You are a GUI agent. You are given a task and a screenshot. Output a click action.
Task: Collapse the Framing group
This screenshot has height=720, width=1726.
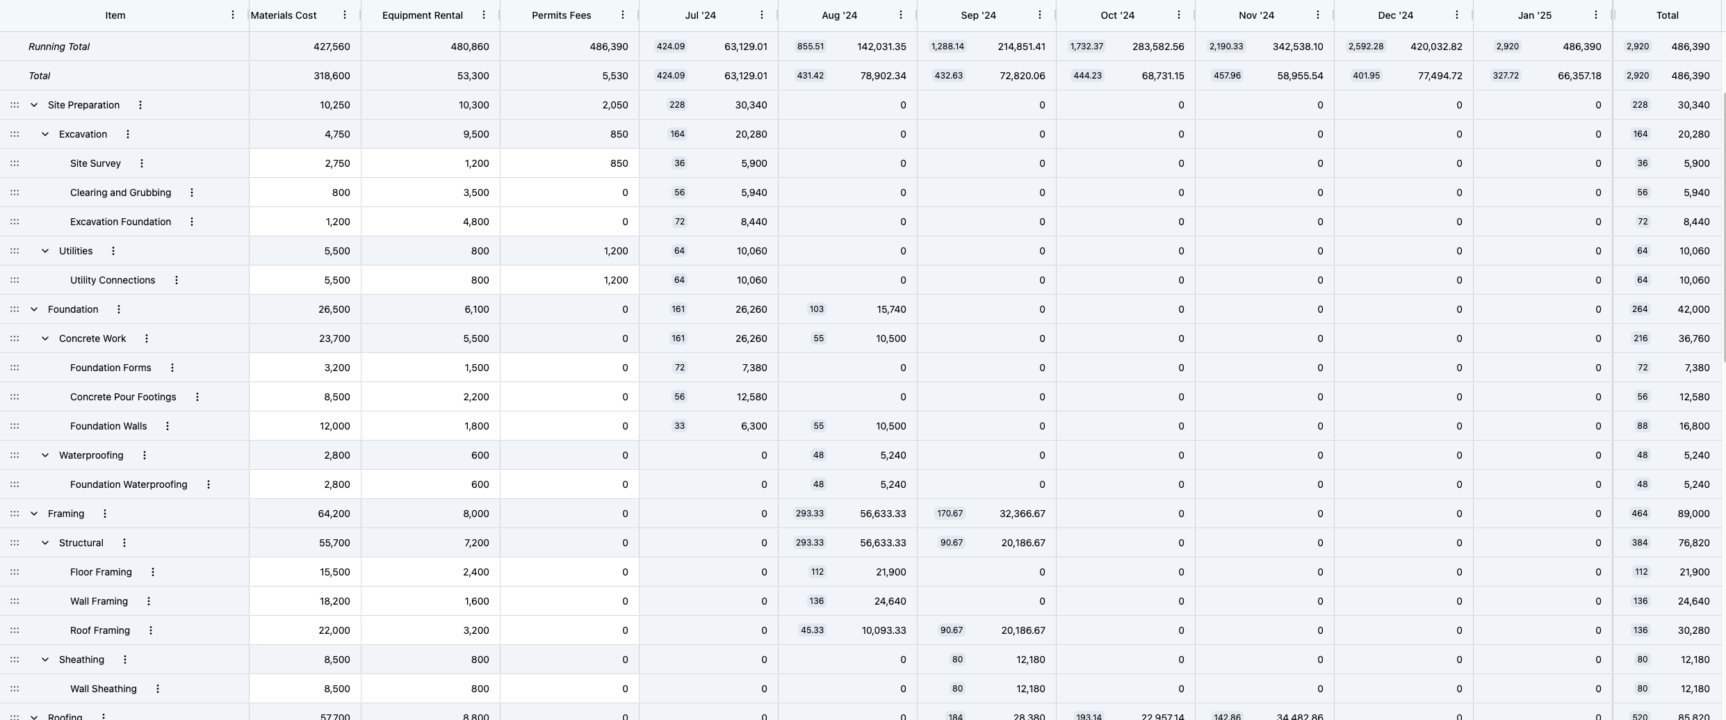point(34,514)
